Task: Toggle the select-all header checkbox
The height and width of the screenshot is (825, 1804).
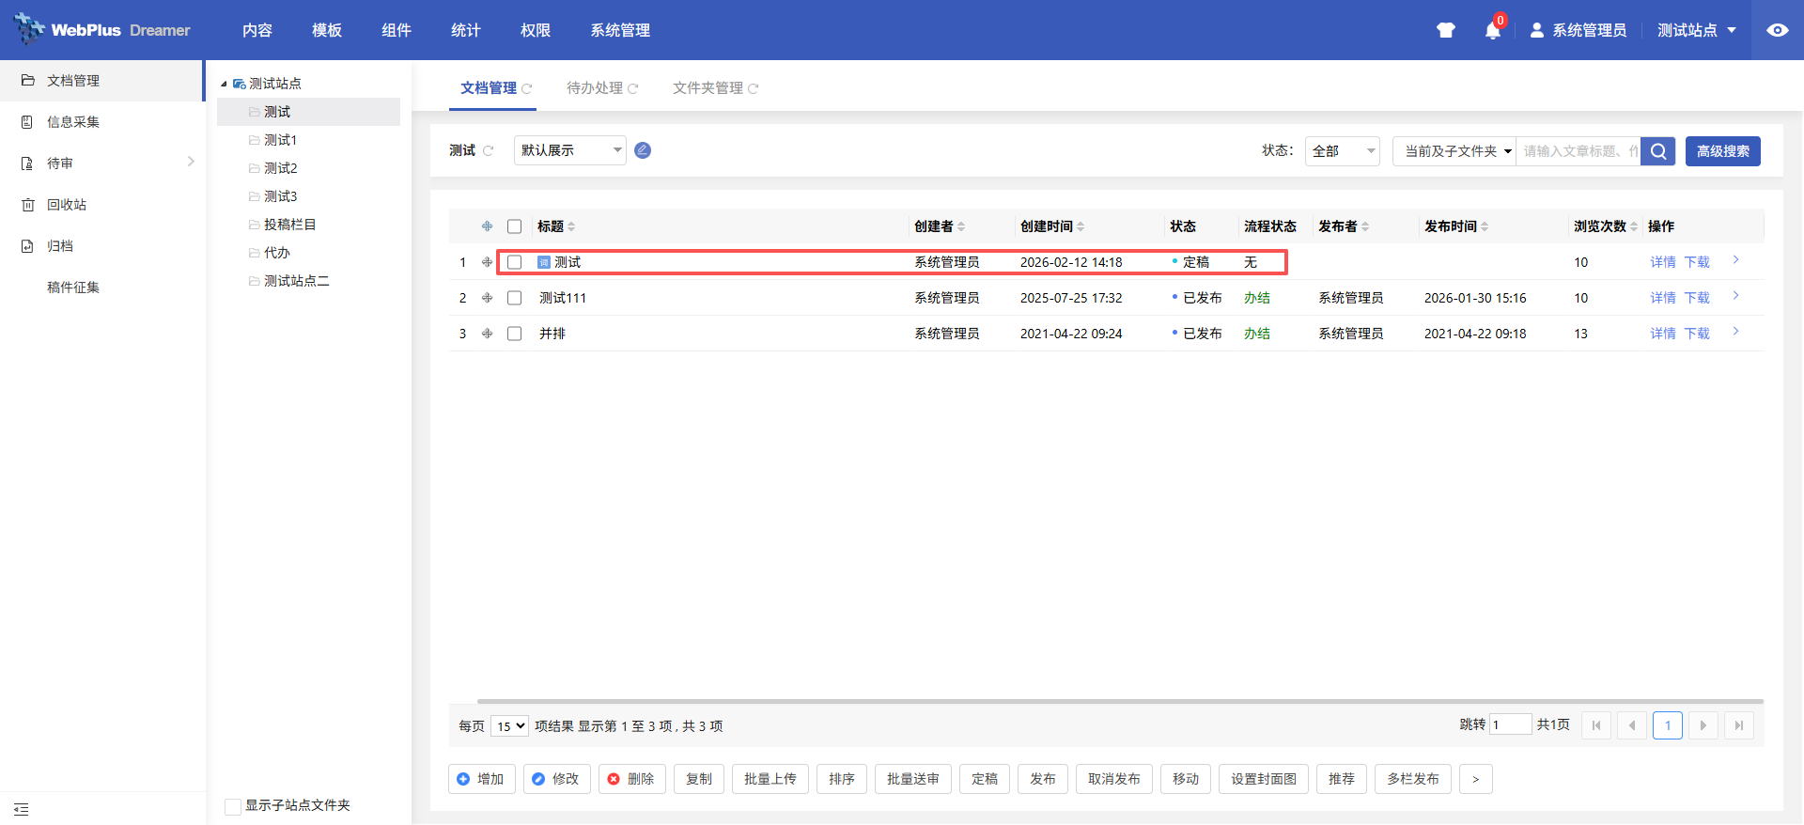Action: point(514,226)
